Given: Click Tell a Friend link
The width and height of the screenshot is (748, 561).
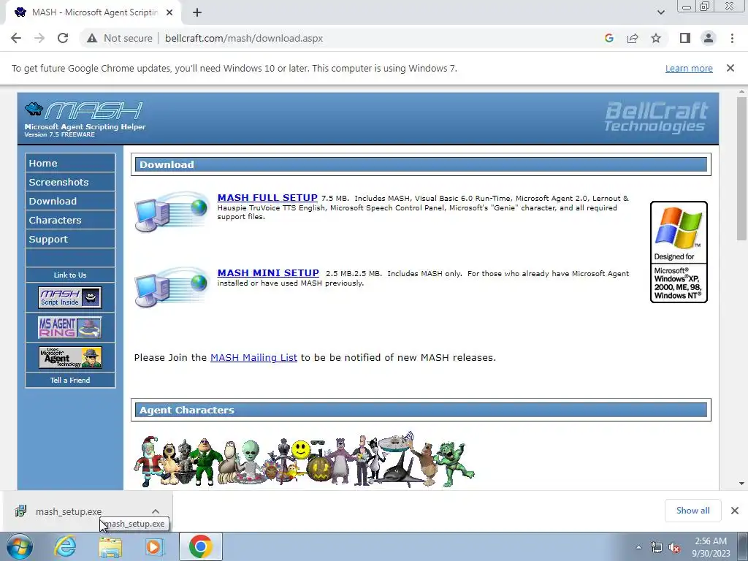Looking at the screenshot, I should point(70,380).
